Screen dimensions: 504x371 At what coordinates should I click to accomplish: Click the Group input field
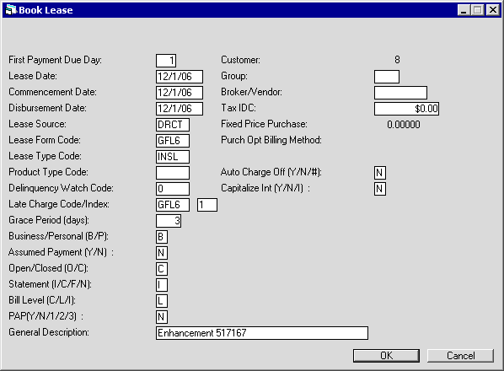(387, 77)
